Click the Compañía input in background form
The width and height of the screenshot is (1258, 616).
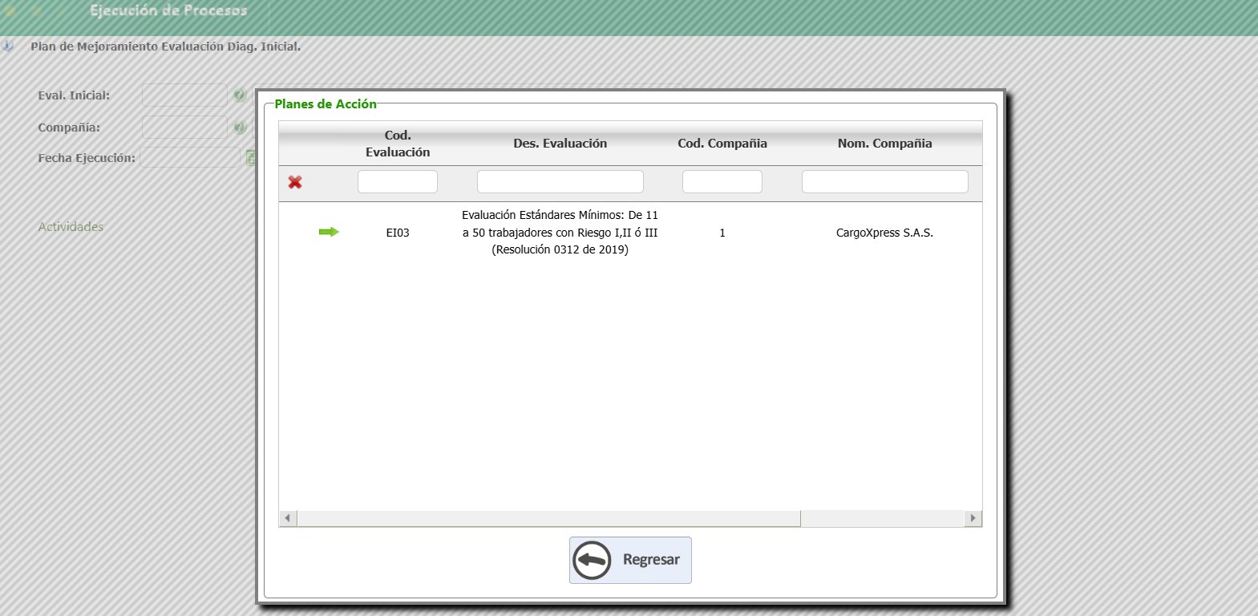click(184, 128)
